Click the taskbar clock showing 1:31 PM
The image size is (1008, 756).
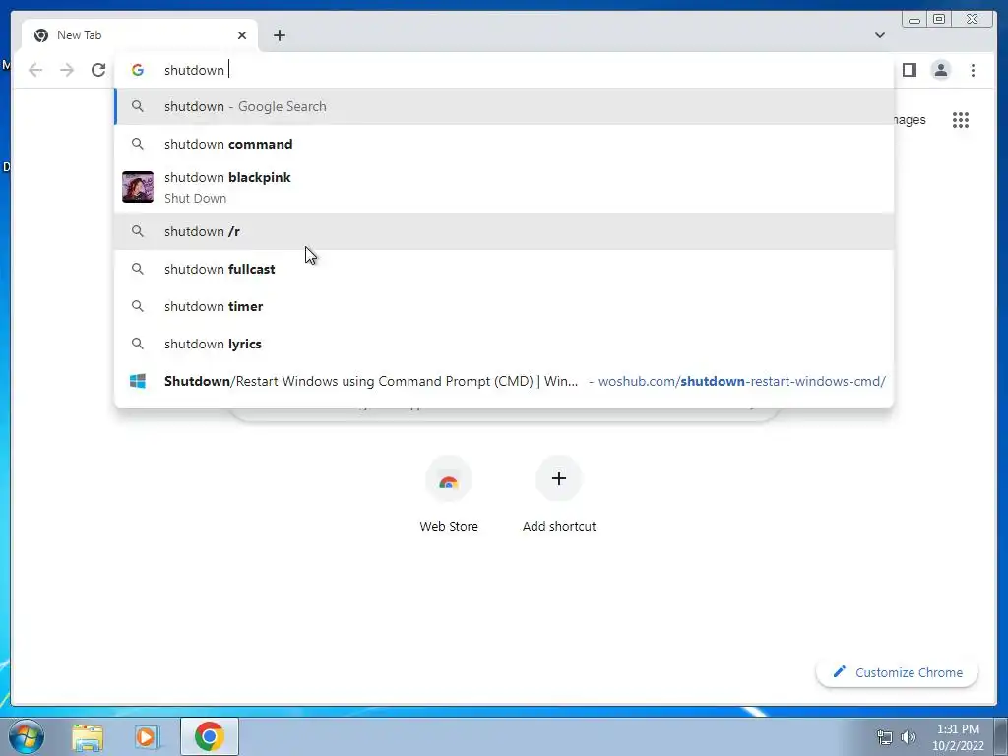(x=958, y=737)
